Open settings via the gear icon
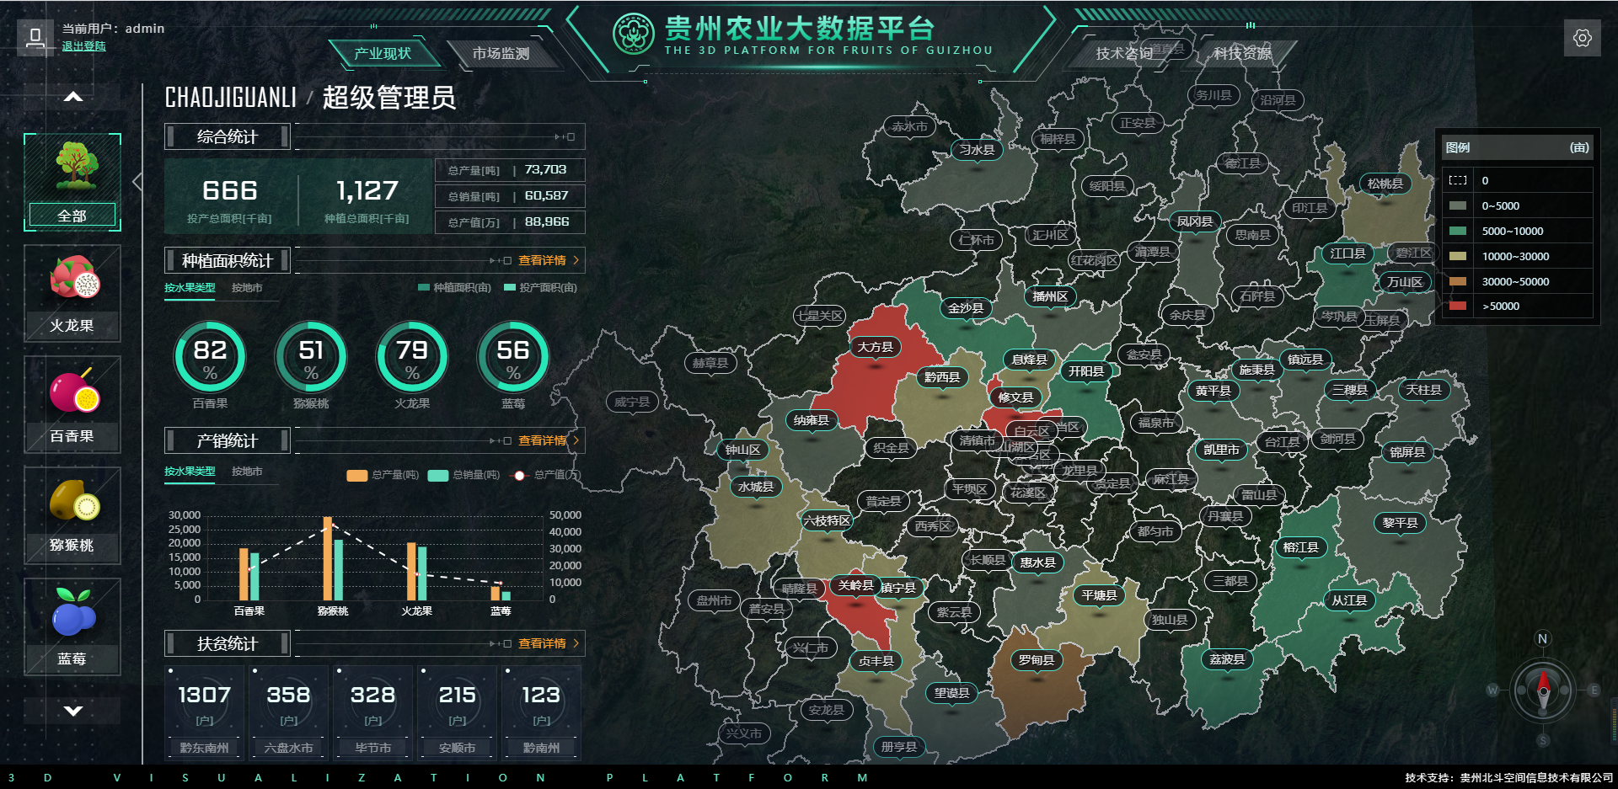 [x=1582, y=38]
